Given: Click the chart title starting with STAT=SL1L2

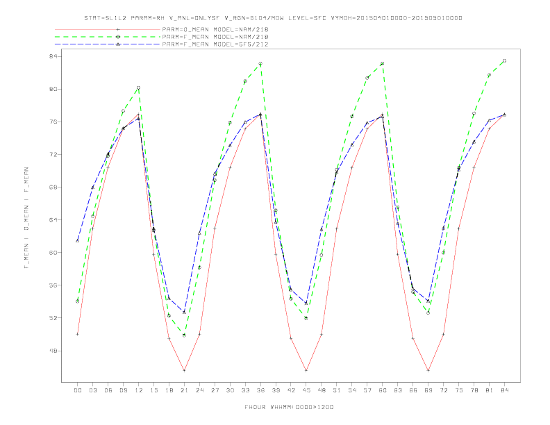Looking at the screenshot, I should coord(273,18).
